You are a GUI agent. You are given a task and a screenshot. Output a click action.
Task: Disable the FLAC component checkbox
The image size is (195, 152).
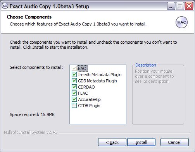[74, 93]
